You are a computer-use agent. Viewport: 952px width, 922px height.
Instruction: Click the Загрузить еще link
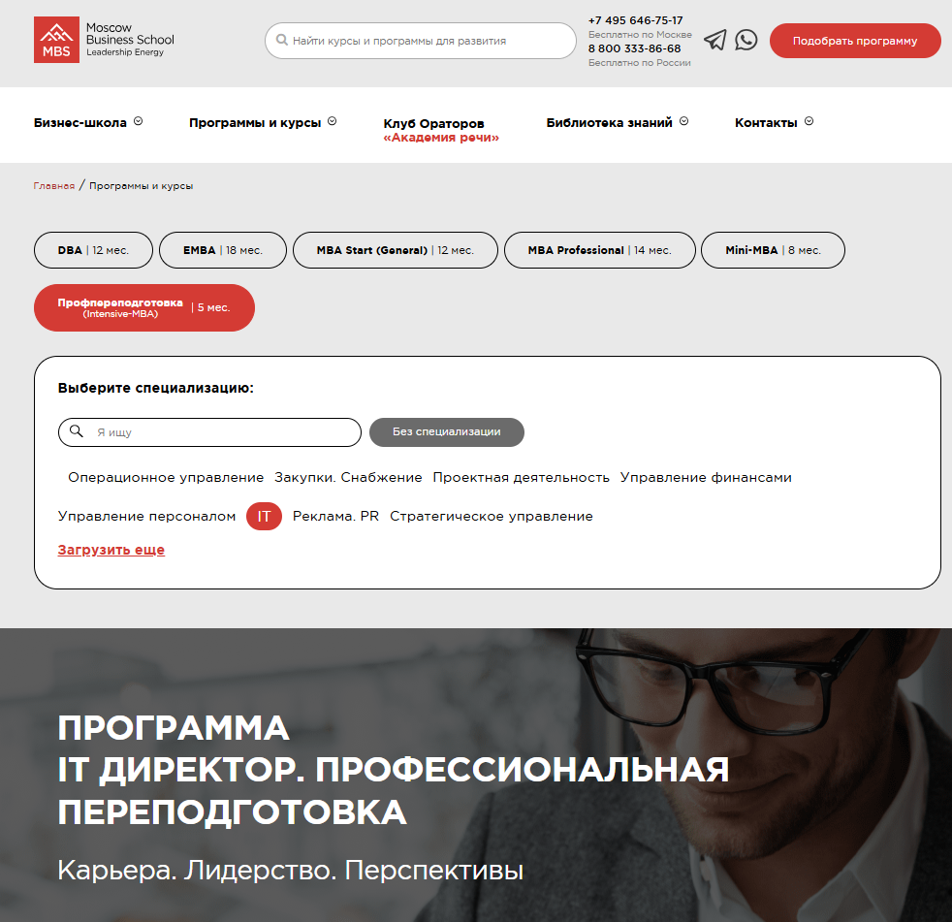pyautogui.click(x=111, y=550)
